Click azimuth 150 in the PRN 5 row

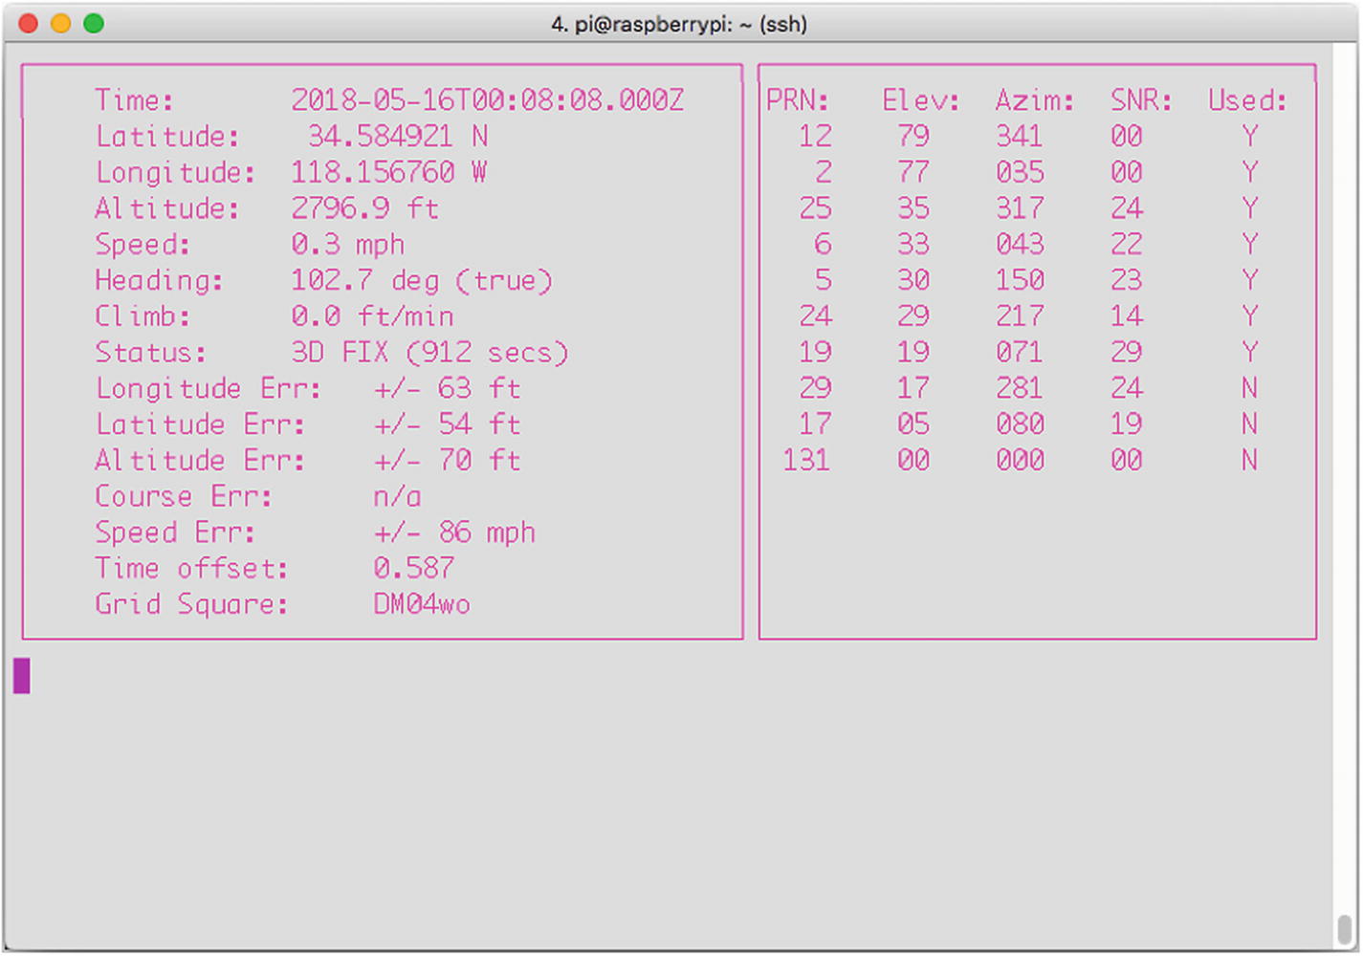(1019, 281)
